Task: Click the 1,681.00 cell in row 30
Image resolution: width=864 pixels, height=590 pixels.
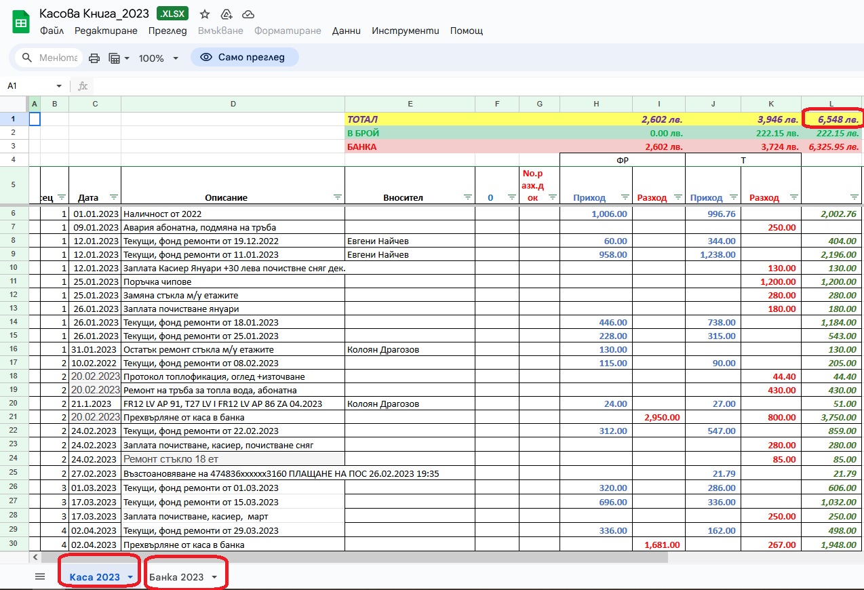Action: pos(659,545)
